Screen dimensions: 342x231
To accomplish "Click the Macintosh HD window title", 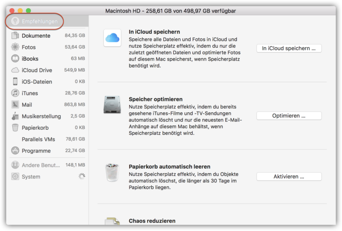I will [171, 11].
